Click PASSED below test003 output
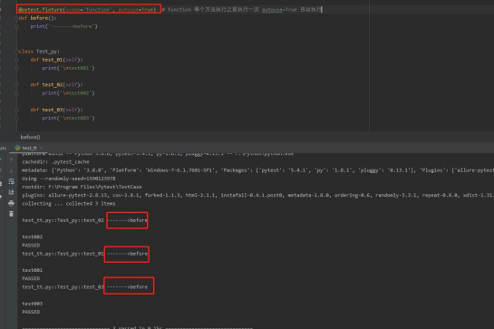 click(31, 312)
